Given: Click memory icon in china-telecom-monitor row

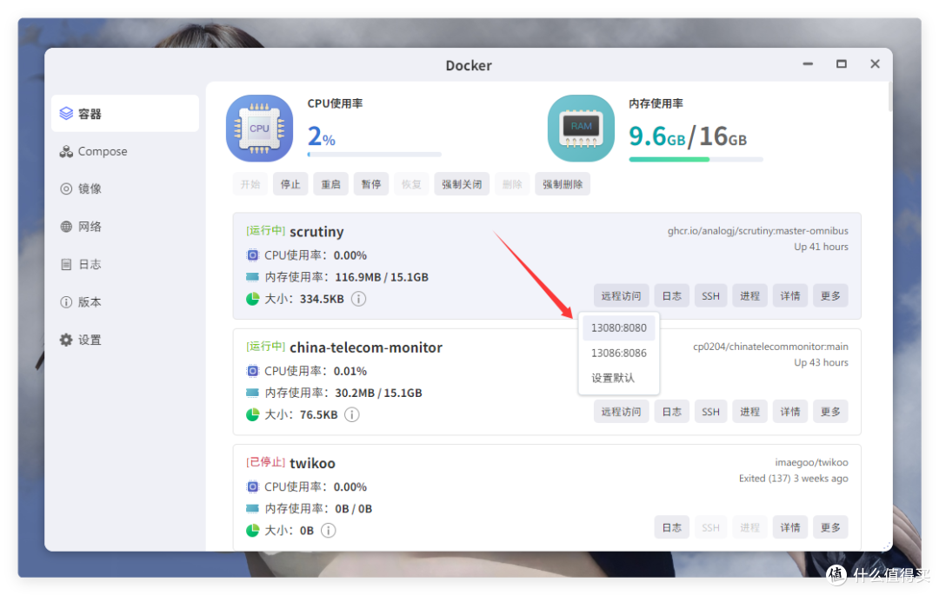Looking at the screenshot, I should [x=253, y=393].
